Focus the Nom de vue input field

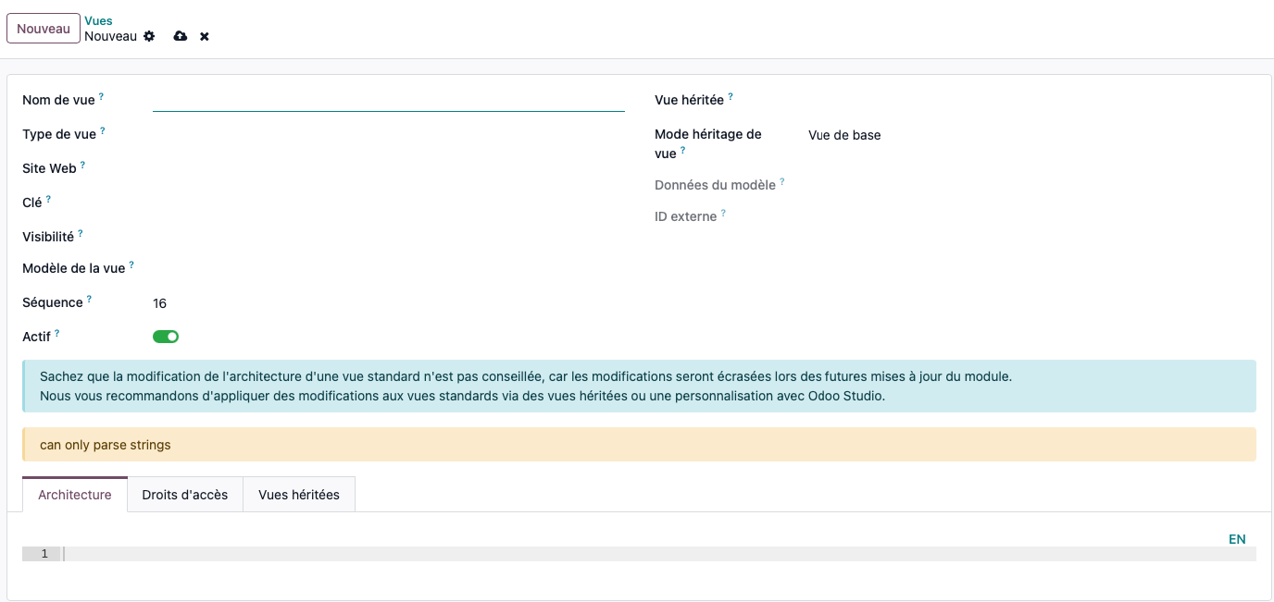coord(388,100)
